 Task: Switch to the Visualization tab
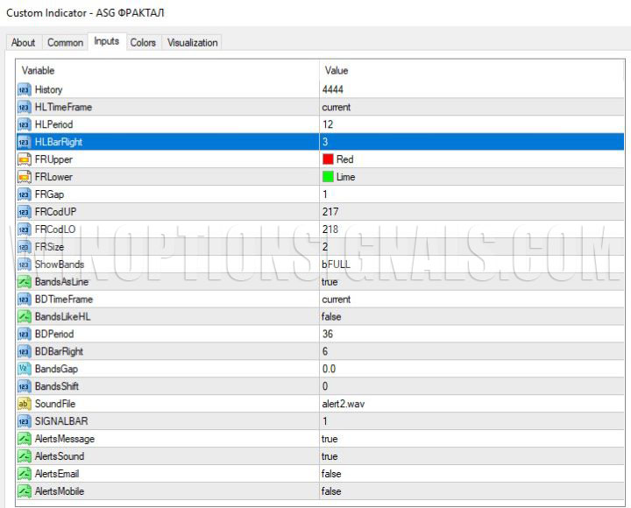pos(193,42)
